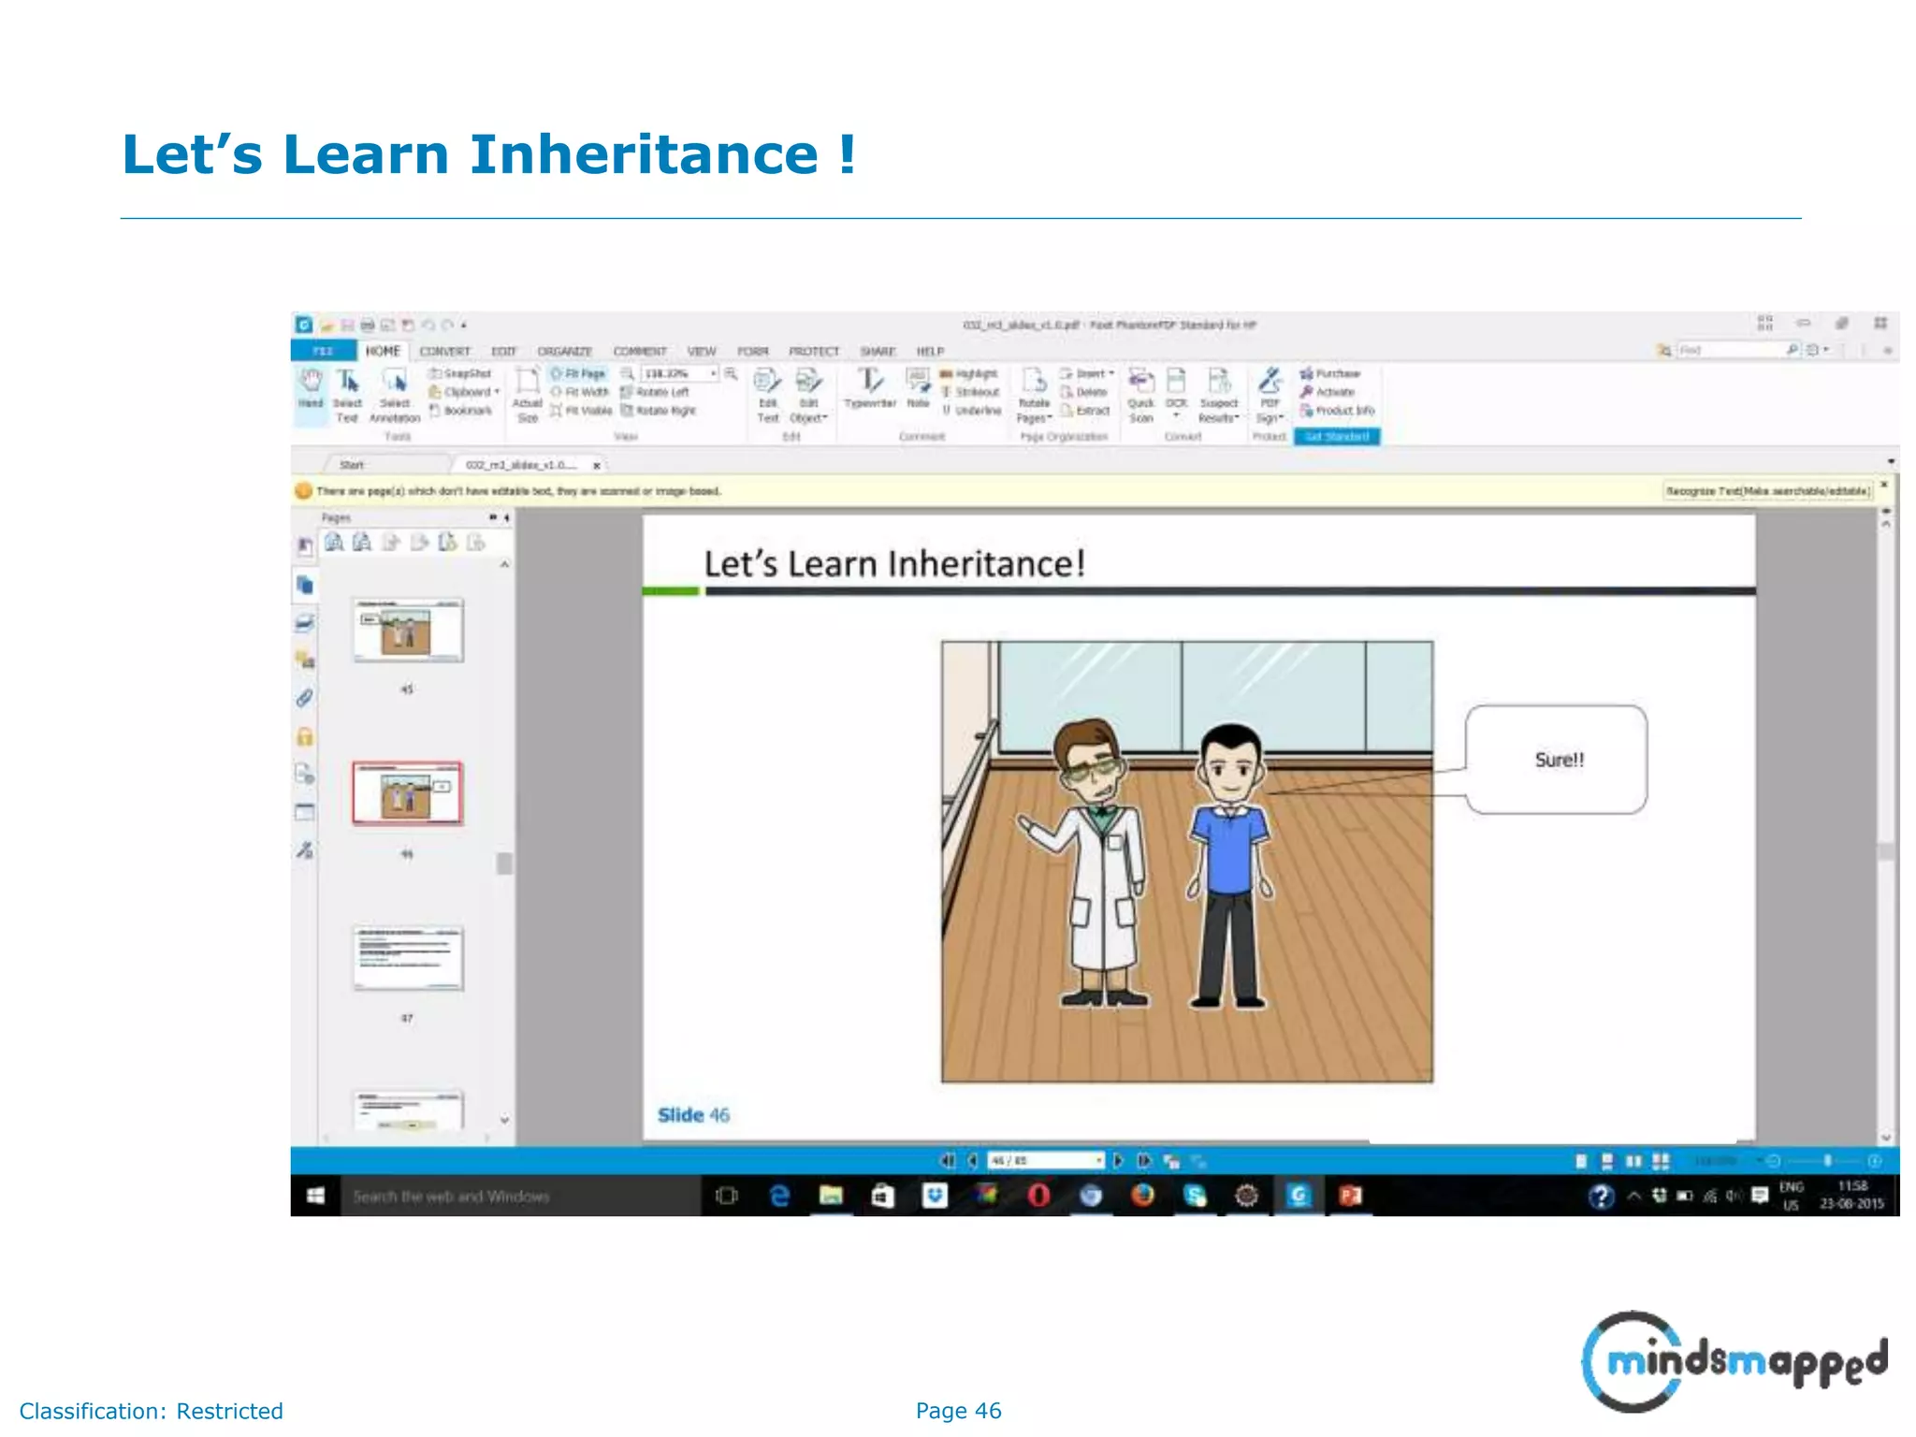Go to the first page
Viewport: 1916px width, 1437px height.
[948, 1161]
